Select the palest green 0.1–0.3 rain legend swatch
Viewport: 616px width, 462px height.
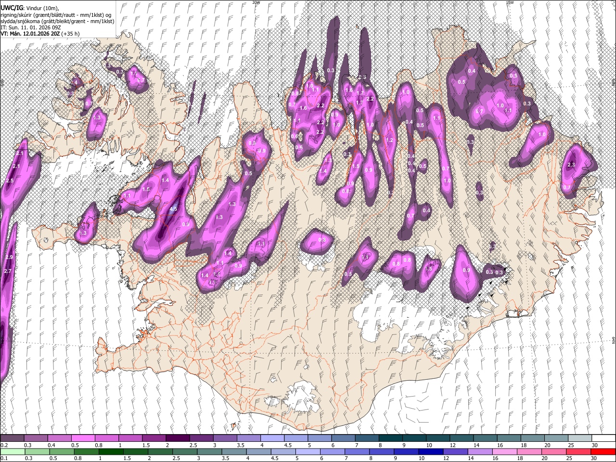(x=12, y=451)
